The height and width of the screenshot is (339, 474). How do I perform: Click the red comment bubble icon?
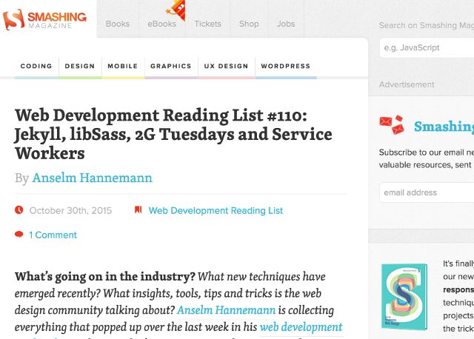pyautogui.click(x=19, y=234)
